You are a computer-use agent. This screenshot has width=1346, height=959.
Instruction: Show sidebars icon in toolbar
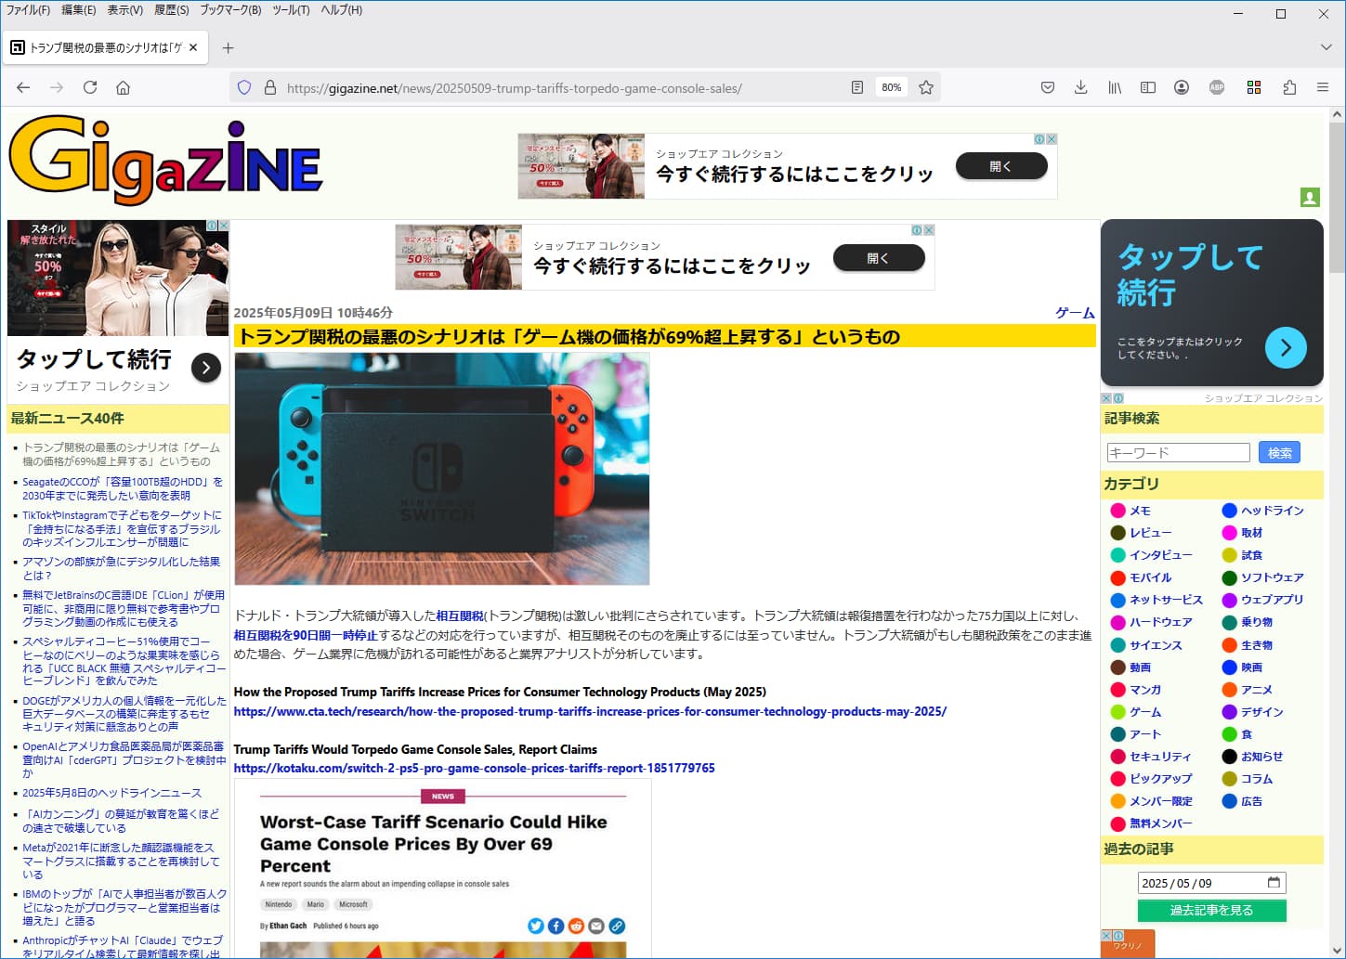coord(1148,87)
